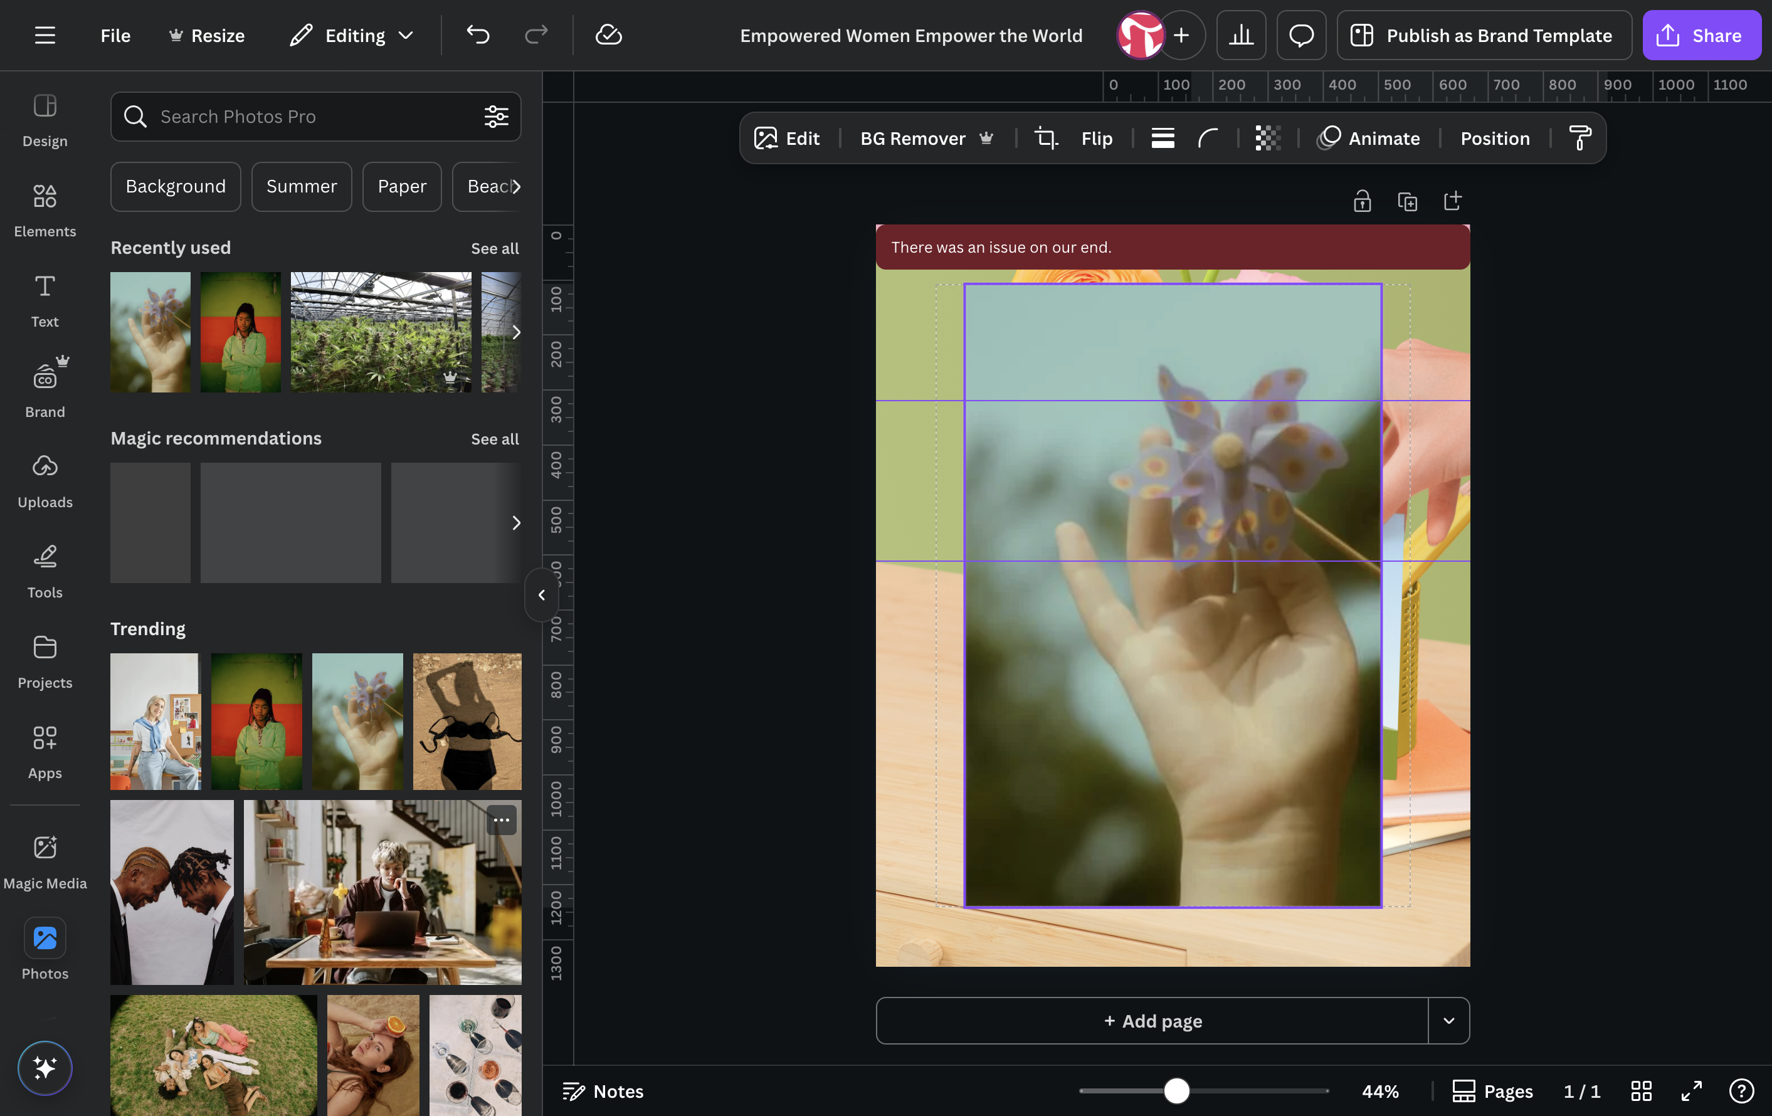Select recently used greenhouse plants photo
Image resolution: width=1772 pixels, height=1116 pixels.
tap(381, 332)
